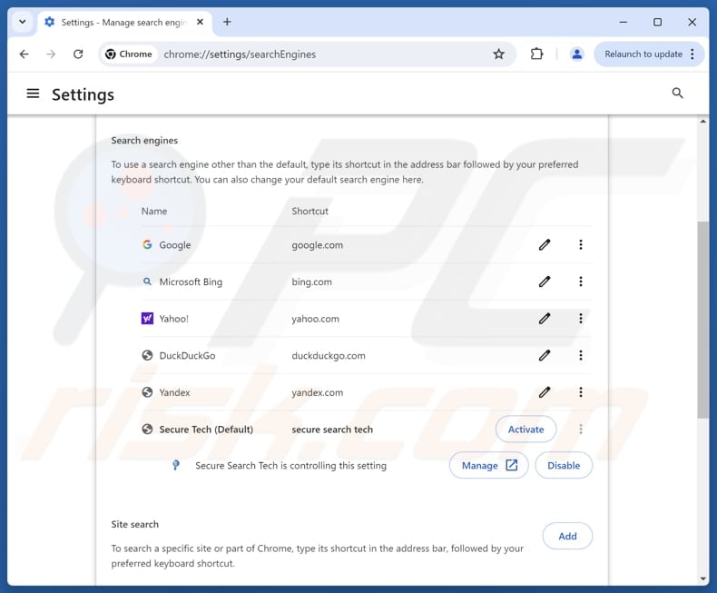Screen dimensions: 717x593
Task: Open the tab search dropdown arrow
Action: (x=22, y=22)
